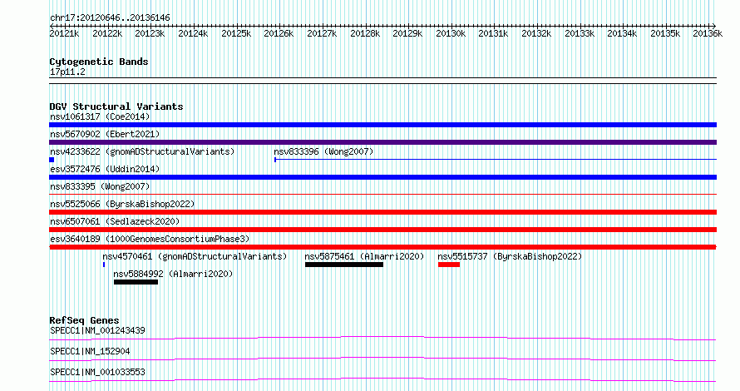Click nsv5515737 (ByrskaBishop2022) label
The height and width of the screenshot is (391, 740).
point(510,256)
